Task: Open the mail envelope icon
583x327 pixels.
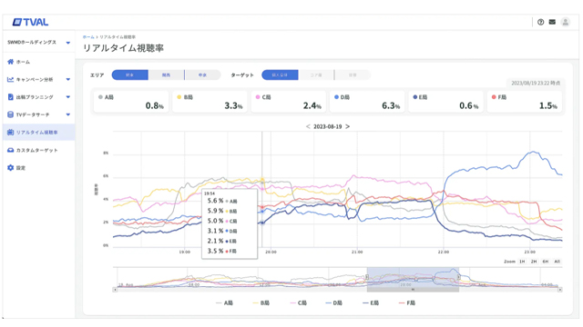Action: pos(552,22)
